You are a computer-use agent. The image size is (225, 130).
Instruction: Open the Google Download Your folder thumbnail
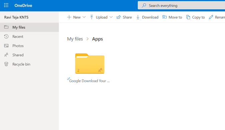pos(90,63)
